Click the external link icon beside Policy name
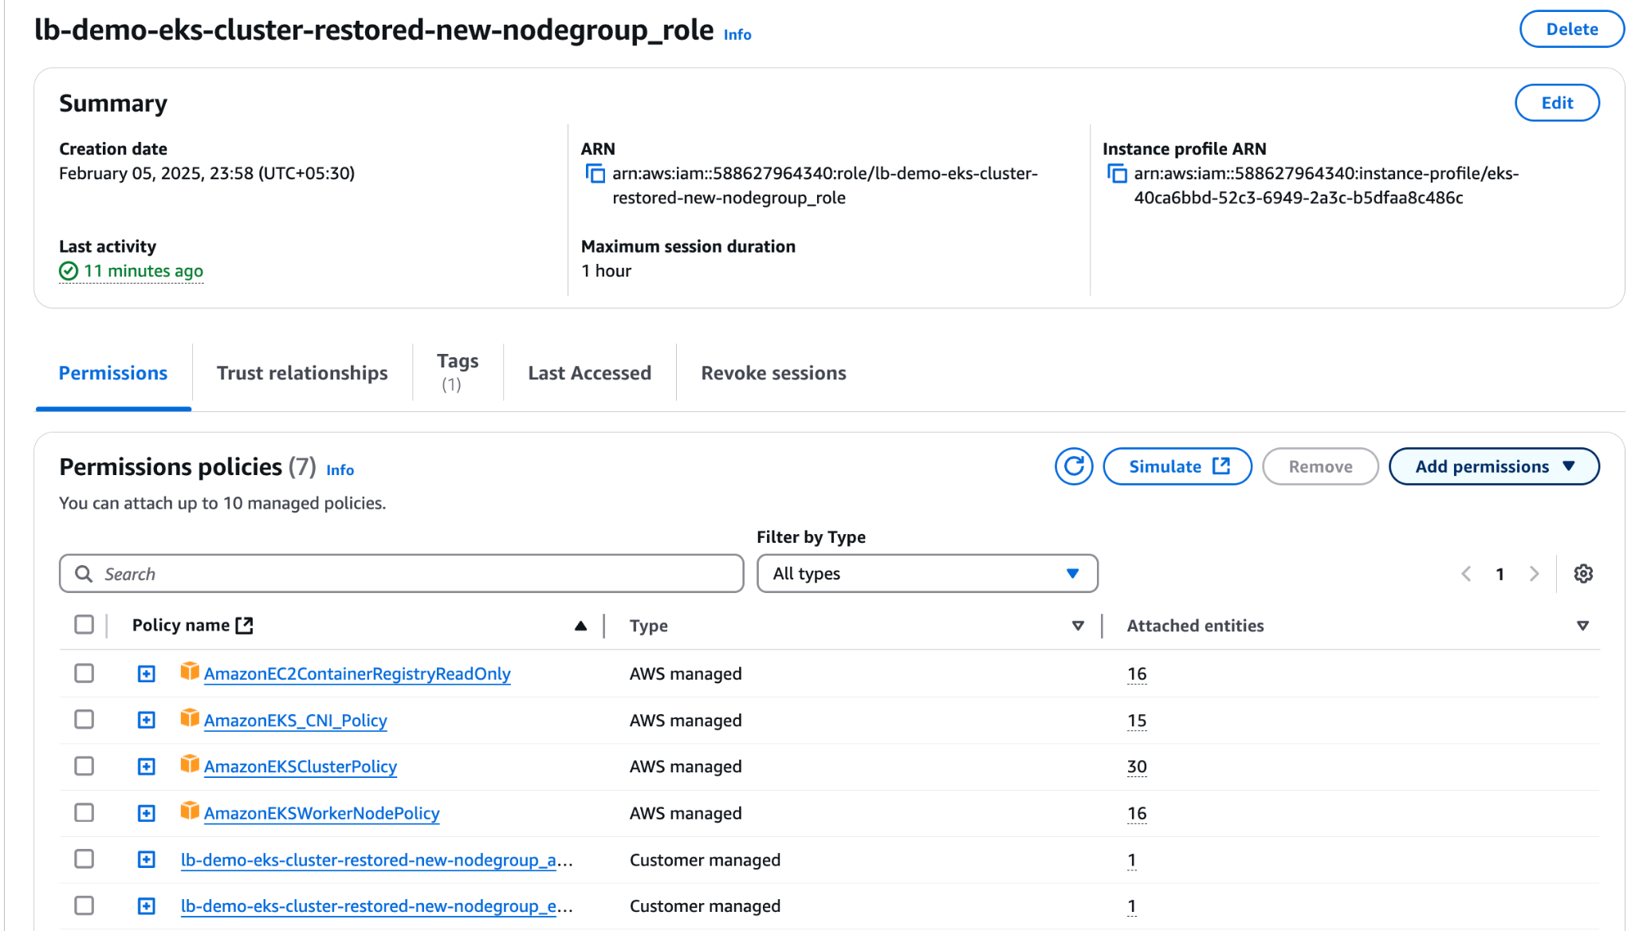 245,626
